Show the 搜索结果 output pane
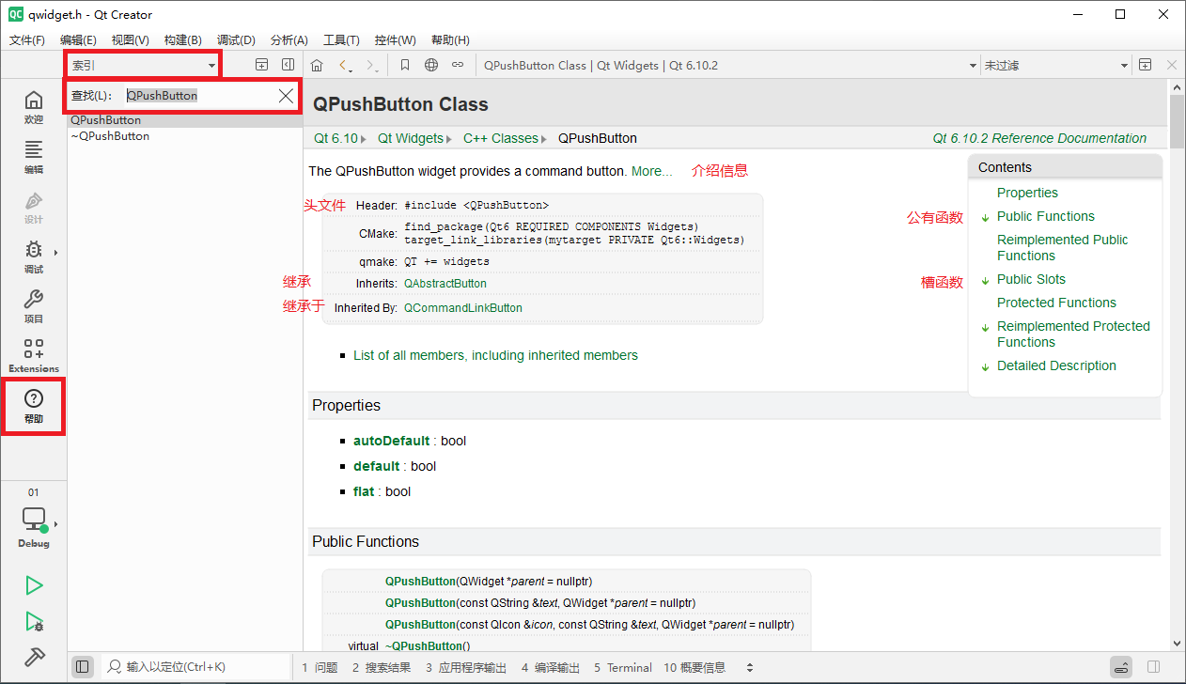The width and height of the screenshot is (1186, 684). [382, 667]
